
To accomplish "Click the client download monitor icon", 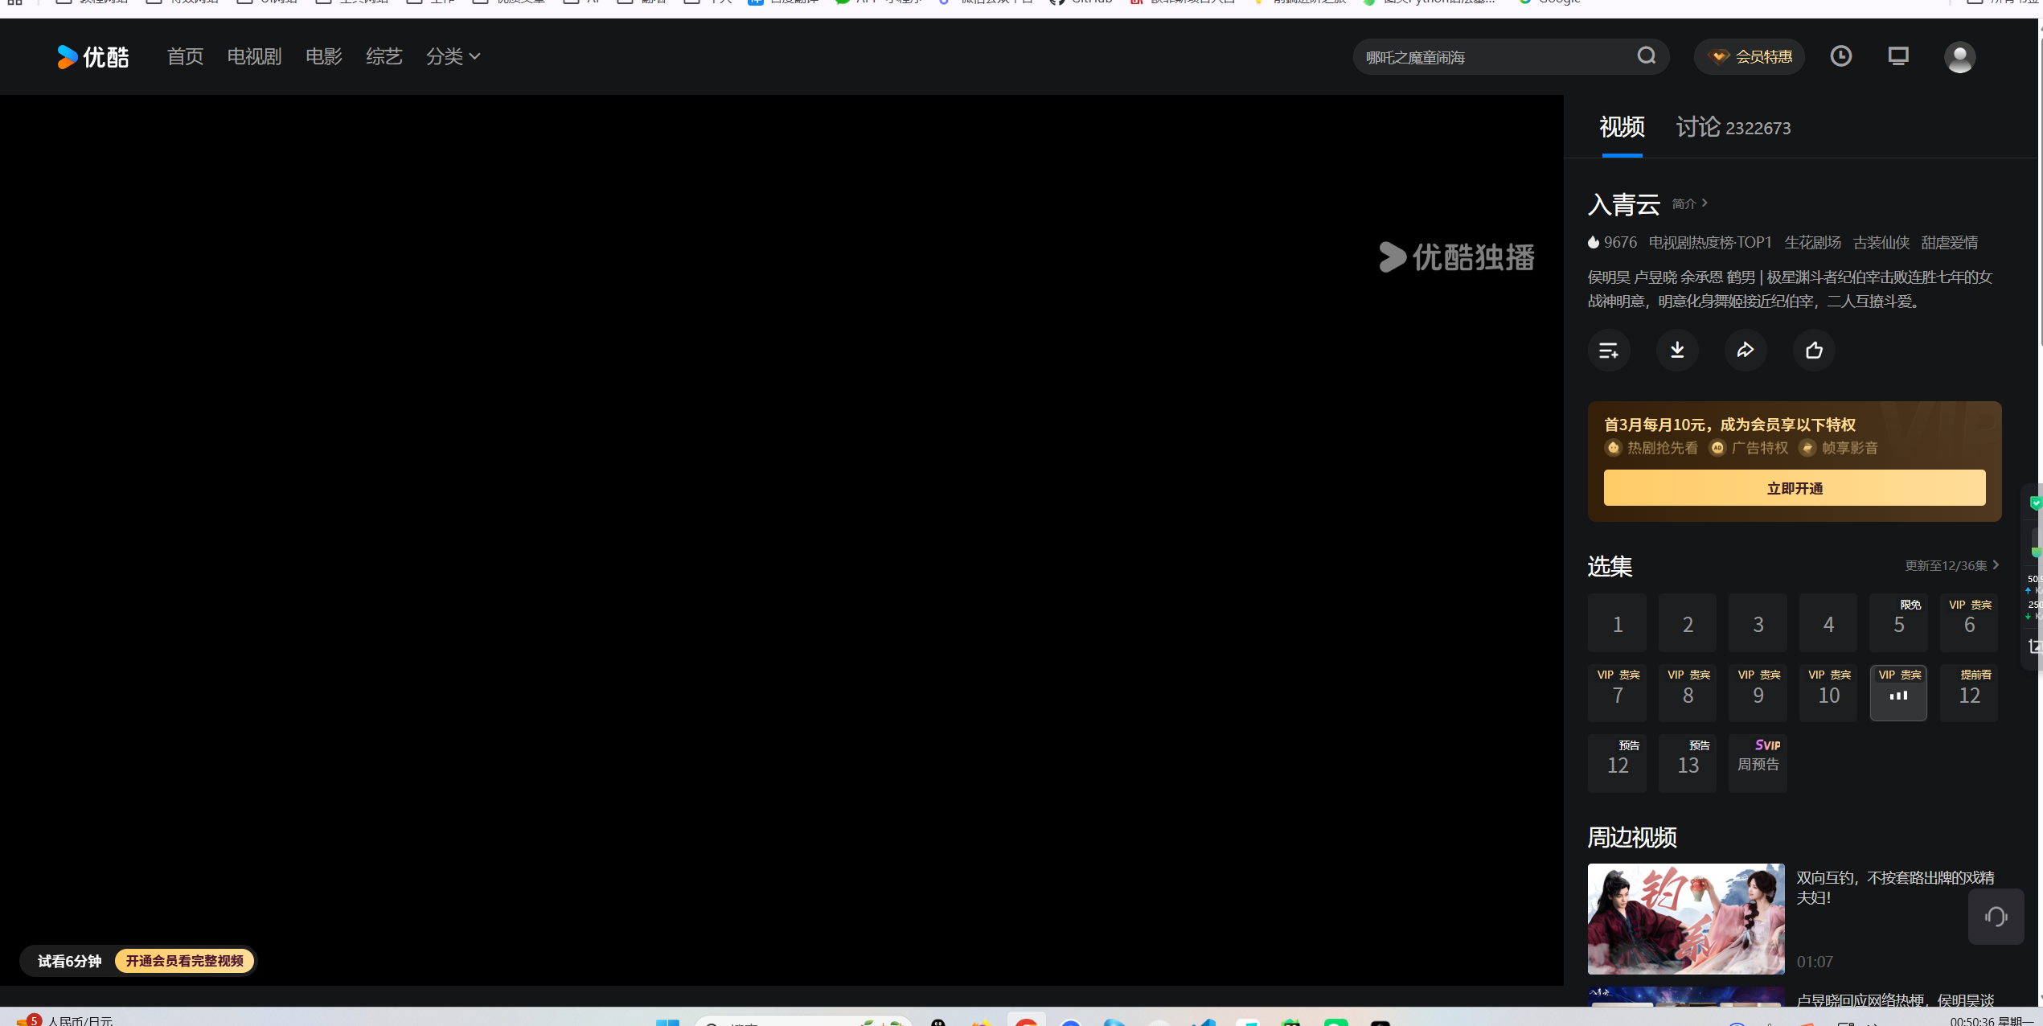I will (x=1898, y=55).
